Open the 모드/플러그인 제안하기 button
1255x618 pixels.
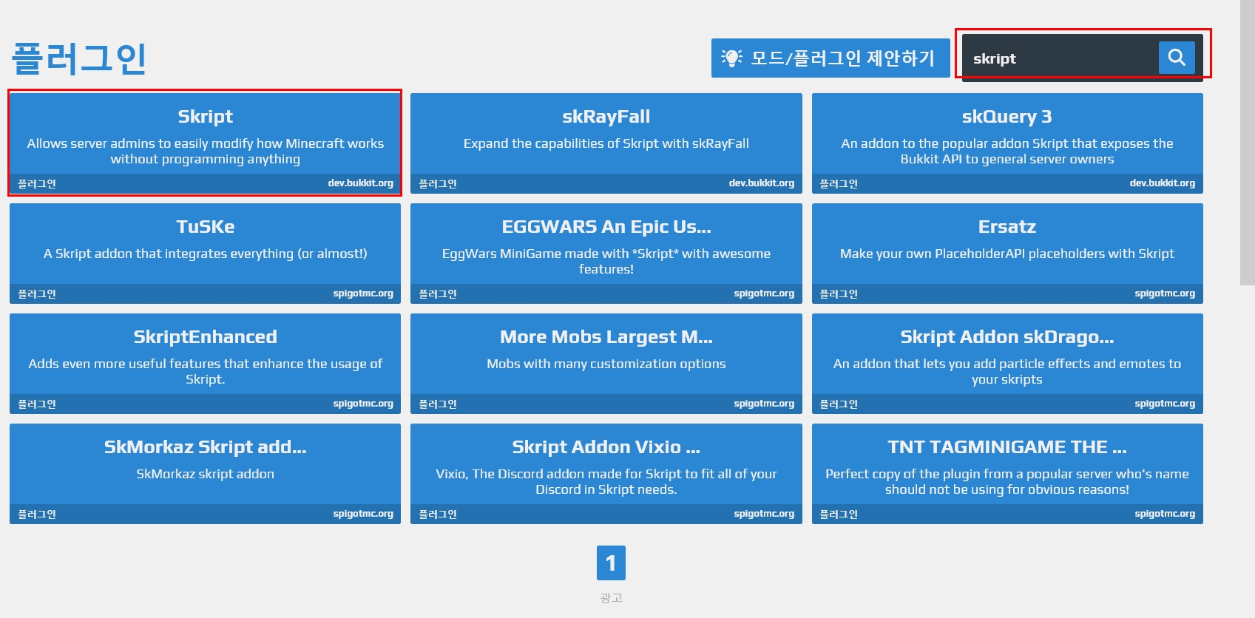coord(831,58)
